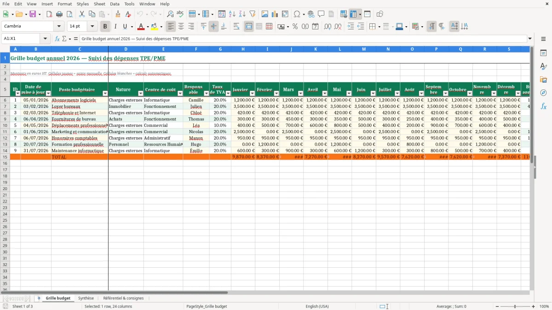Click the AutoFilter funnel icon
This screenshot has width=552, height=310.
(252, 14)
